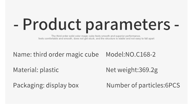Click the "Number of particles:" label
193x109 pixels.
[135, 85]
